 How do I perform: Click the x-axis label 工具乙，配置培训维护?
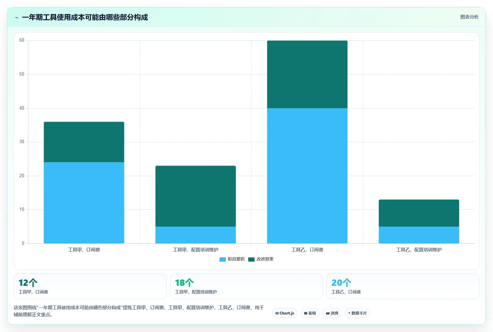point(419,250)
